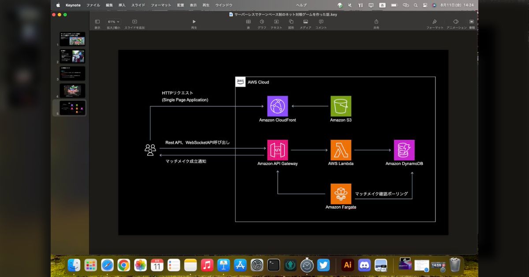529x277 pixels.
Task: Play the slideshow from the toolbar
Action: point(194,21)
